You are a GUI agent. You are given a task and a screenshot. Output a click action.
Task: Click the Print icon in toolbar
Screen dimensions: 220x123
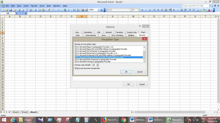tap(19, 10)
